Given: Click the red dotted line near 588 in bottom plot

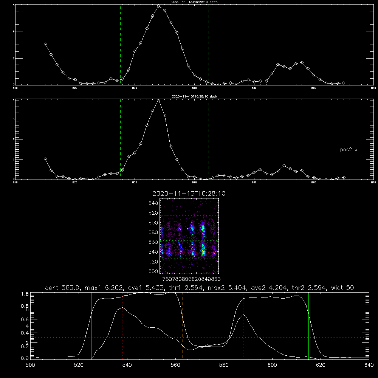Looking at the screenshot, I should [x=243, y=326].
